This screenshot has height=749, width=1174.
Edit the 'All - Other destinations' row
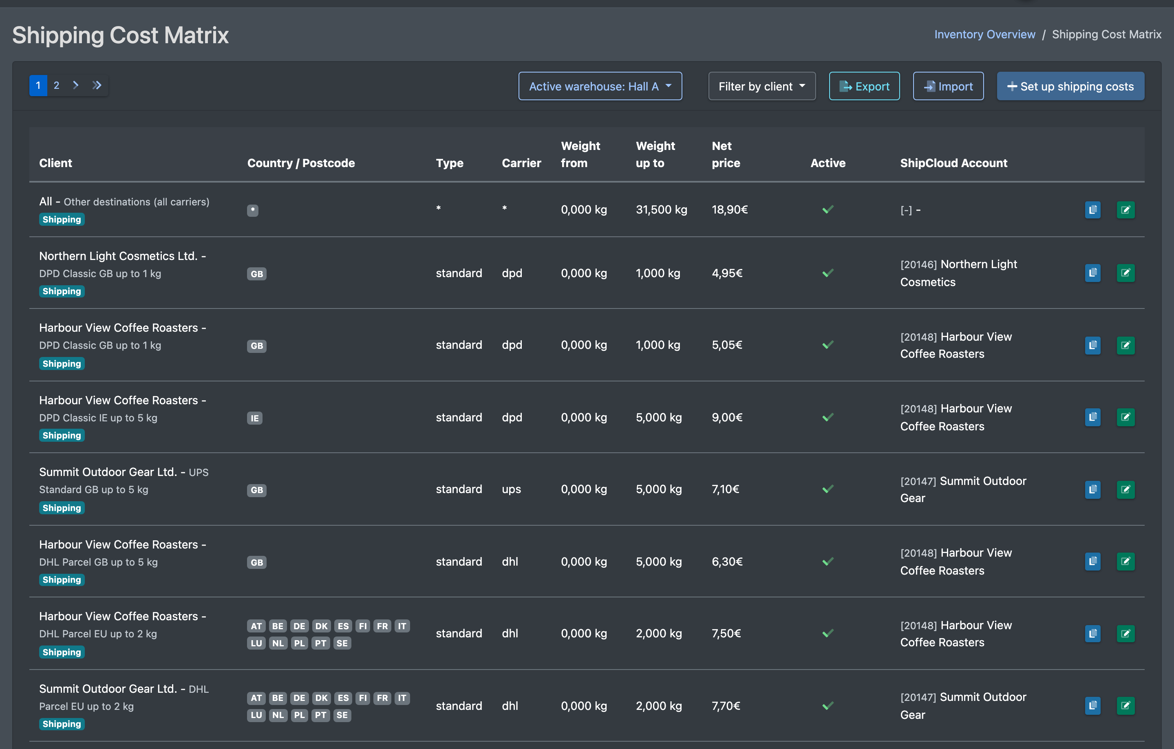1125,210
